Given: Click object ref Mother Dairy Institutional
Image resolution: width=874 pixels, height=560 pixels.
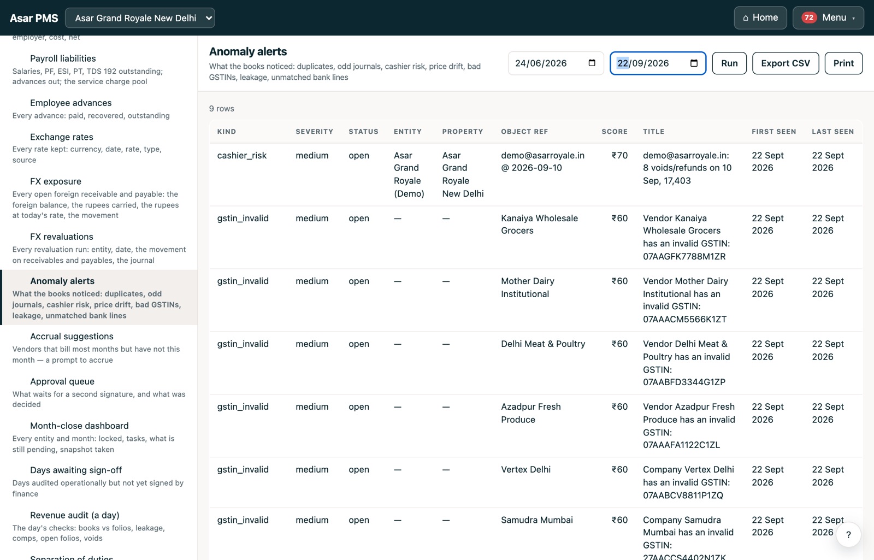Looking at the screenshot, I should [528, 287].
